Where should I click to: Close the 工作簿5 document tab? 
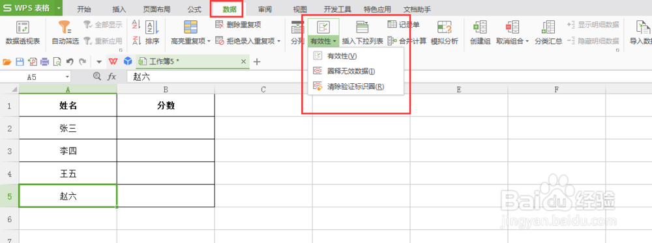(x=244, y=62)
